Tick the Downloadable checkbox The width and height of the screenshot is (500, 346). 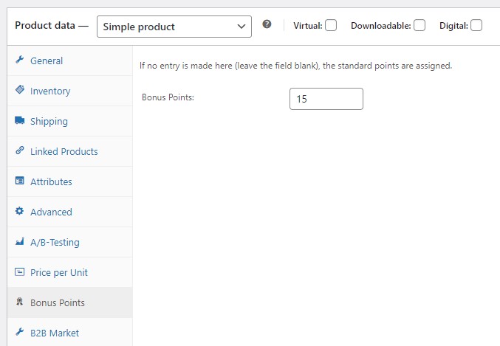pyautogui.click(x=419, y=25)
